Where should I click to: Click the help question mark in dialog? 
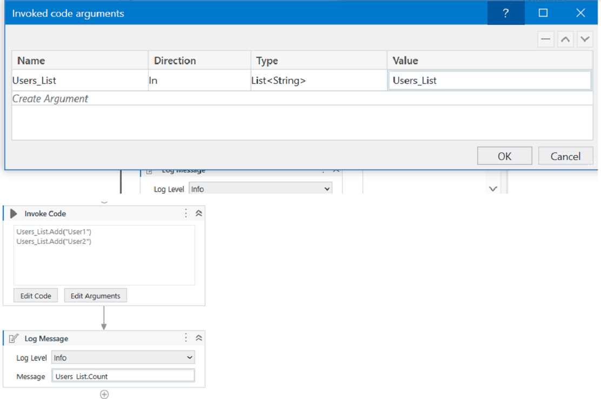pos(505,13)
